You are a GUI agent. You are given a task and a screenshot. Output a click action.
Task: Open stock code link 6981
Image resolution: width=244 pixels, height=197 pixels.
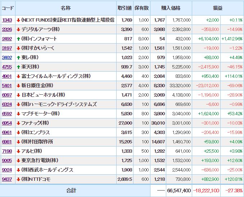(x=7, y=142)
